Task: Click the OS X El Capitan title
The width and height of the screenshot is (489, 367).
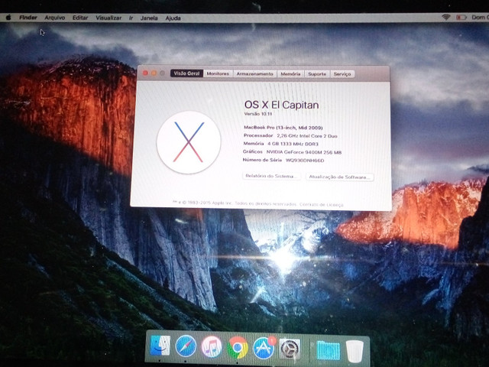Action: tap(281, 105)
